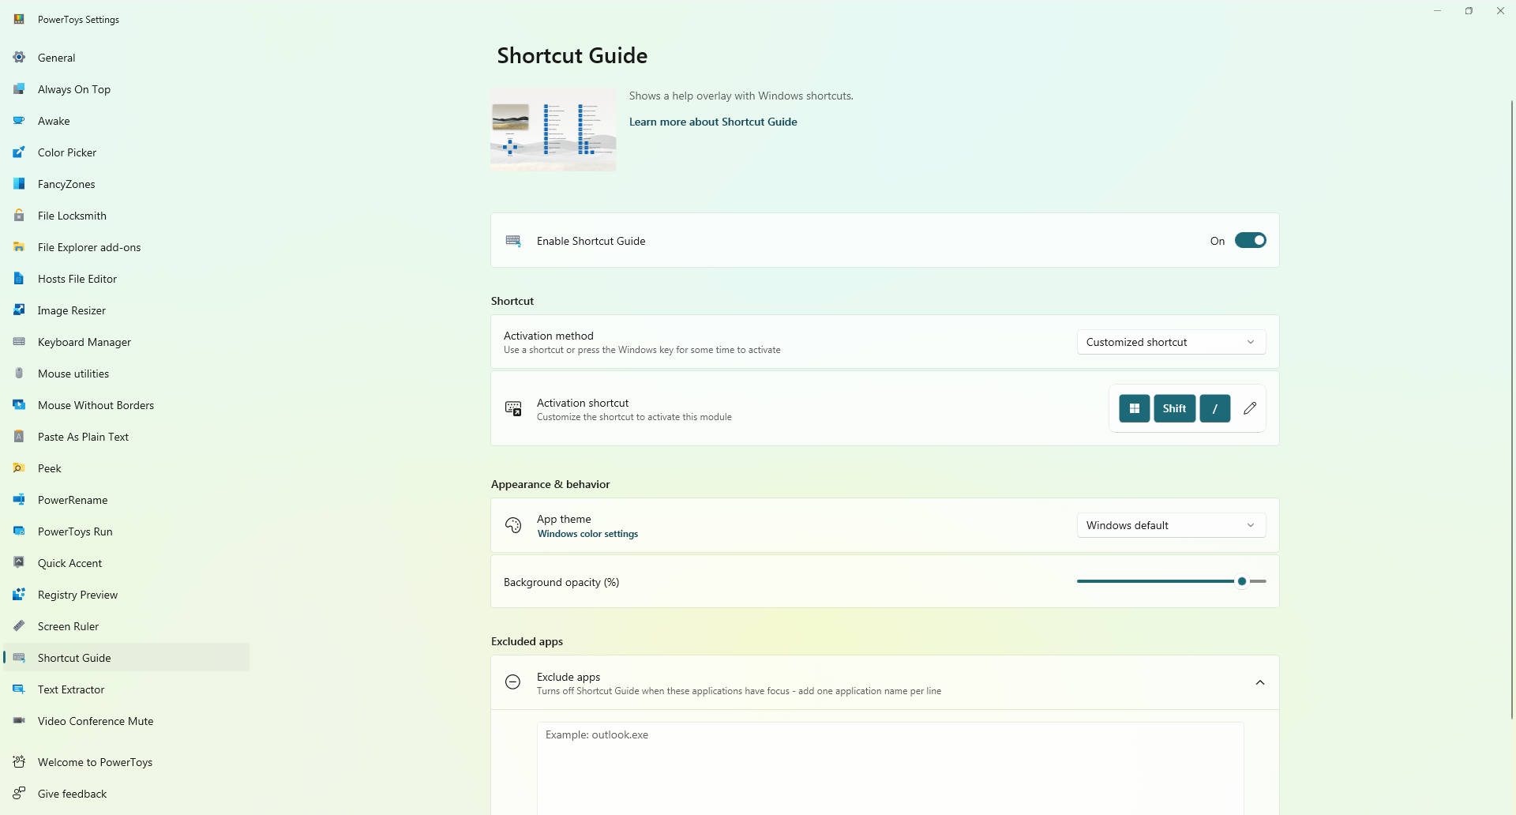Click the FancyZones icon in sidebar

coord(19,184)
